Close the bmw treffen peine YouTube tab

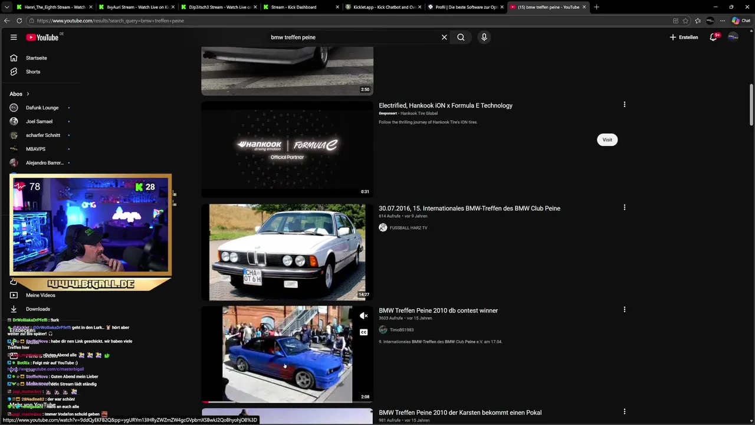[584, 7]
